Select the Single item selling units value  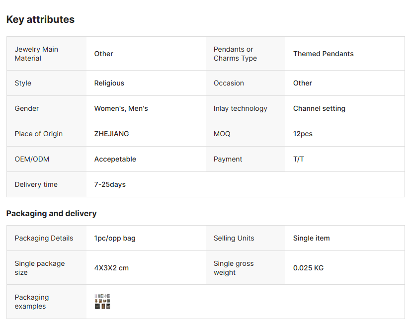click(311, 238)
